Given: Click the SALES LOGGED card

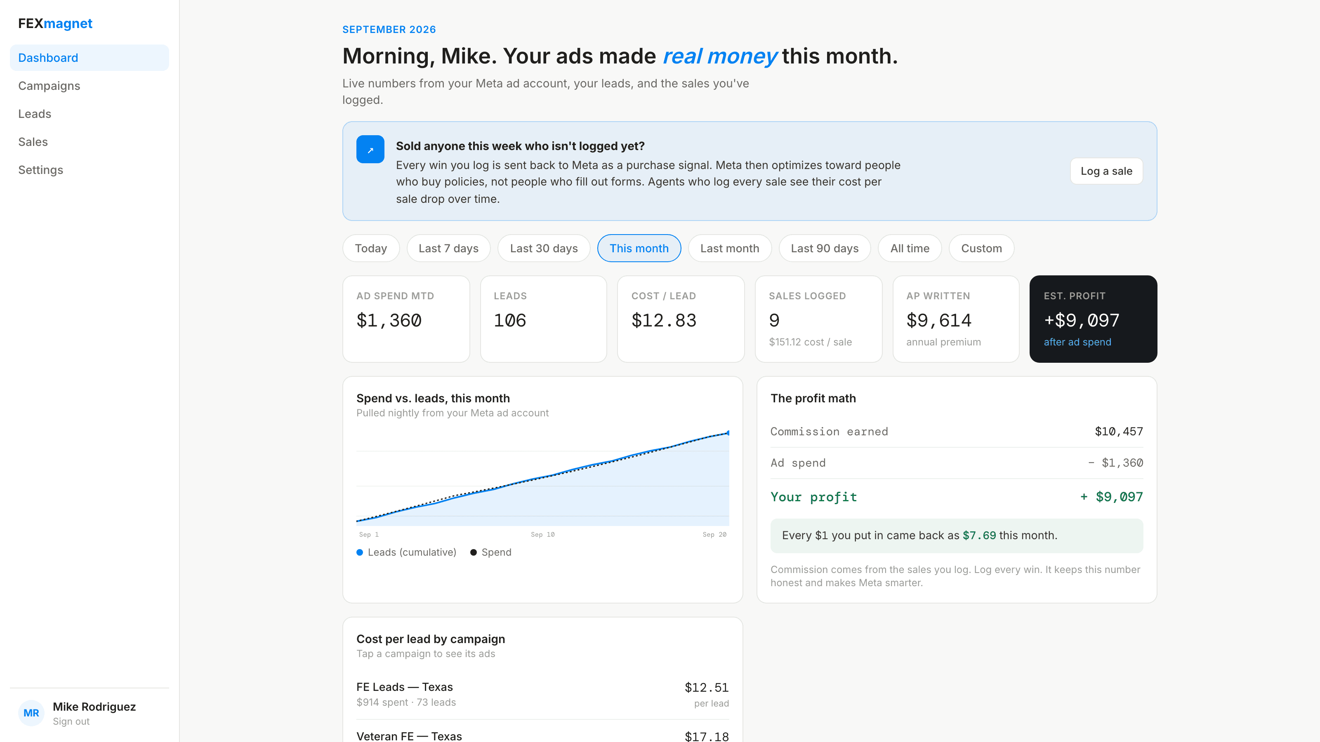Looking at the screenshot, I should click(x=818, y=319).
